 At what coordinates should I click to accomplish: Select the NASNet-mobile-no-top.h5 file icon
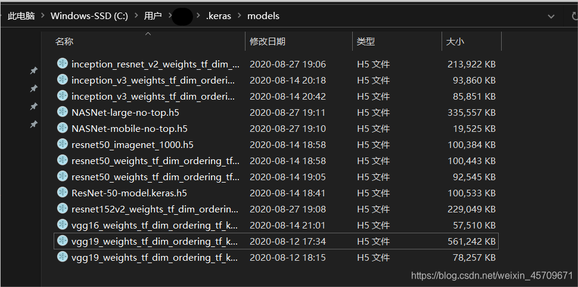[63, 128]
